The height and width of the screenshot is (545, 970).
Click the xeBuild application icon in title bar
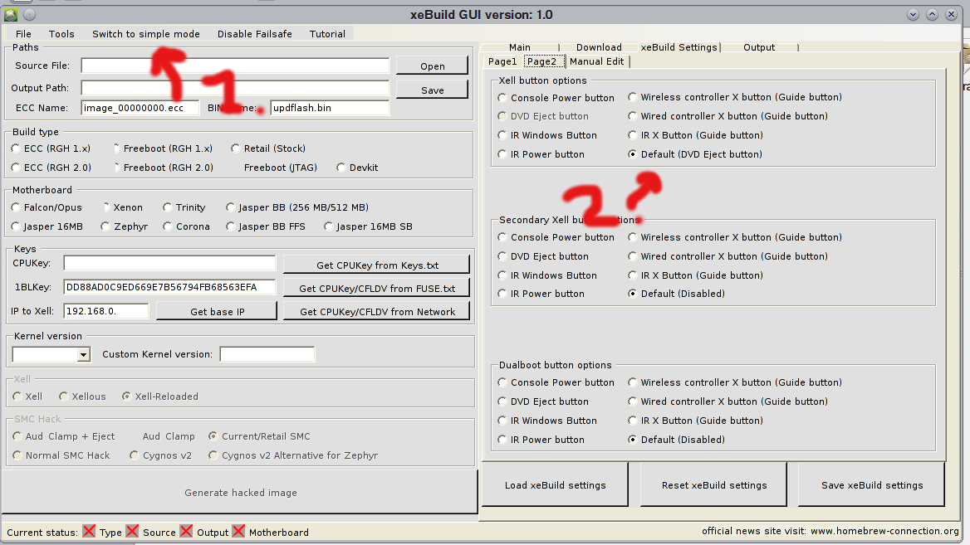point(11,14)
